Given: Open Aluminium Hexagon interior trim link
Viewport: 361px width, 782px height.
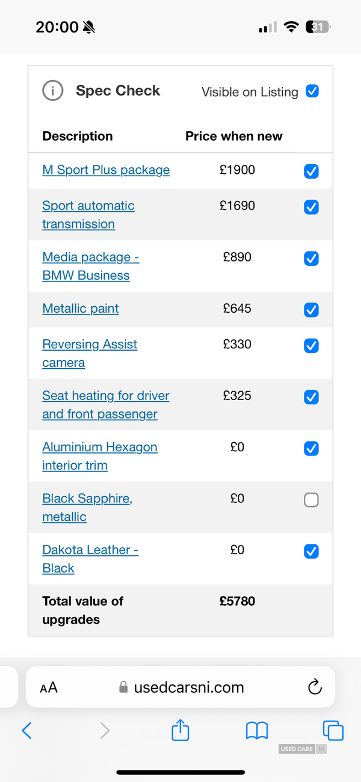Looking at the screenshot, I should click(100, 457).
